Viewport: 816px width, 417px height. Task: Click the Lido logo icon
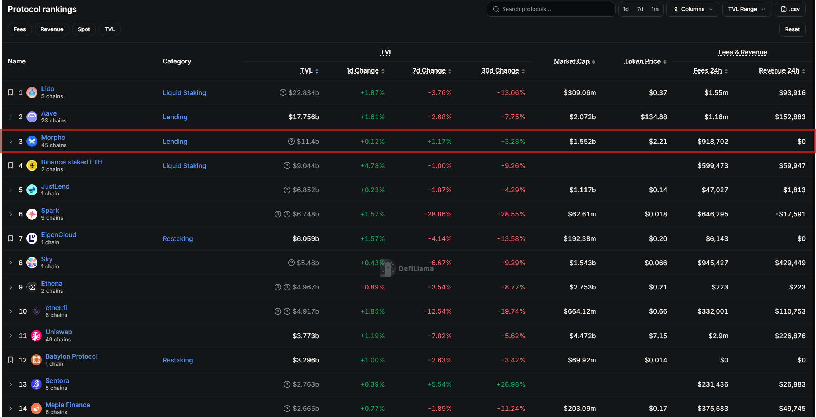click(32, 92)
